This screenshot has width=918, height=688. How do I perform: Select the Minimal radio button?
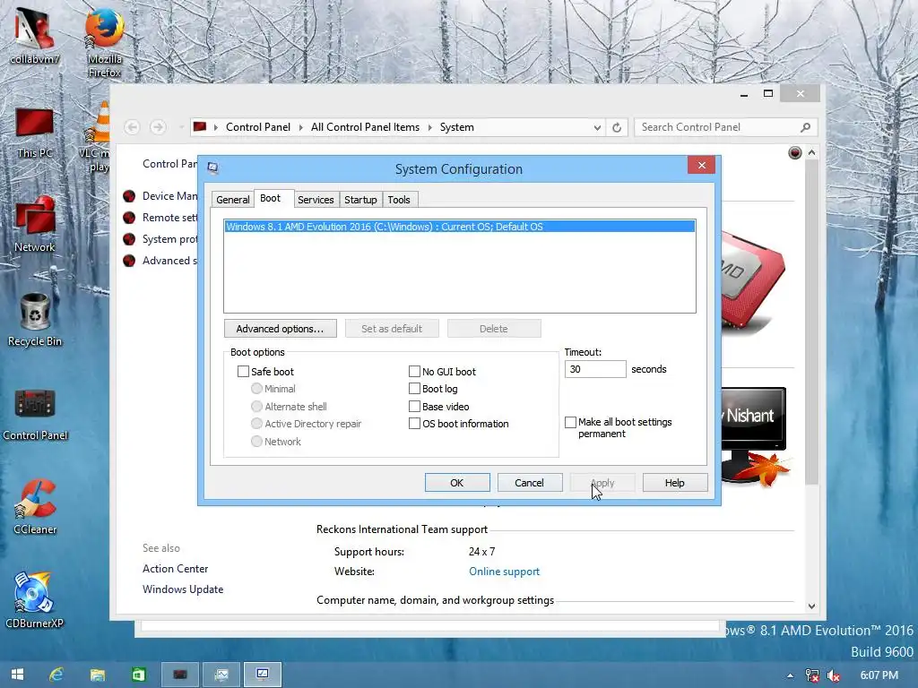coord(256,389)
